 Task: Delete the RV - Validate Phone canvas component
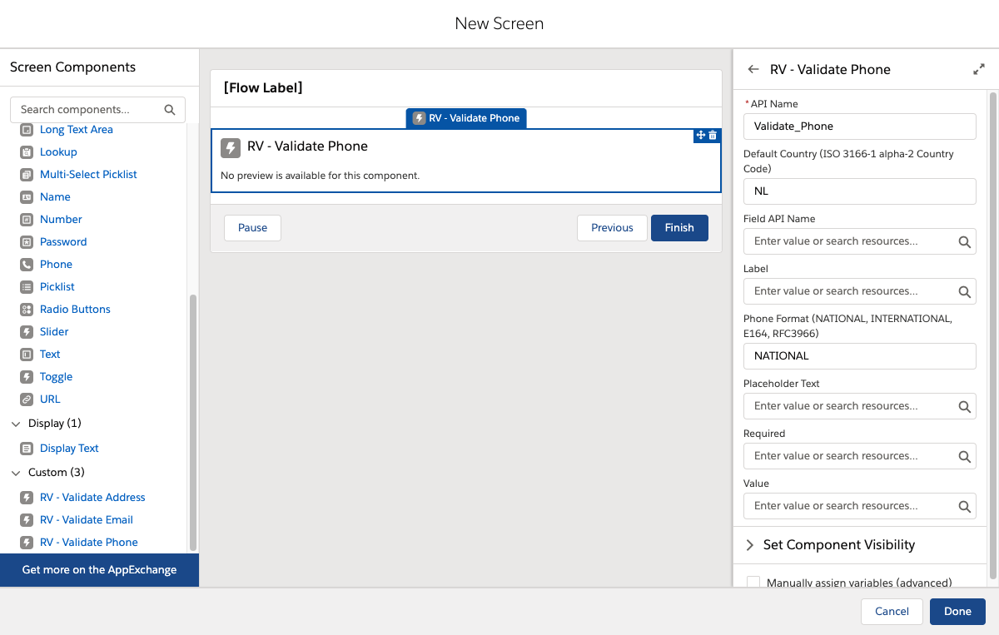(713, 135)
